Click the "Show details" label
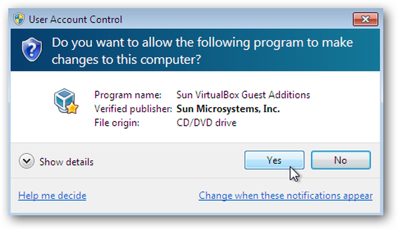 coord(66,162)
